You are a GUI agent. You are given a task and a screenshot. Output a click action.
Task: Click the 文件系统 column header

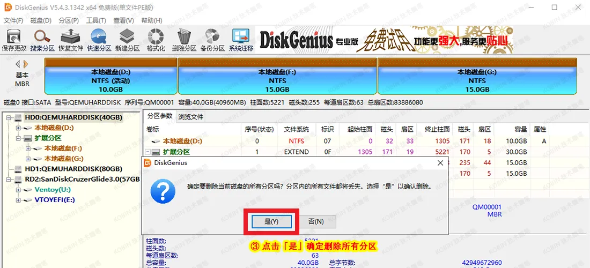tap(297, 129)
